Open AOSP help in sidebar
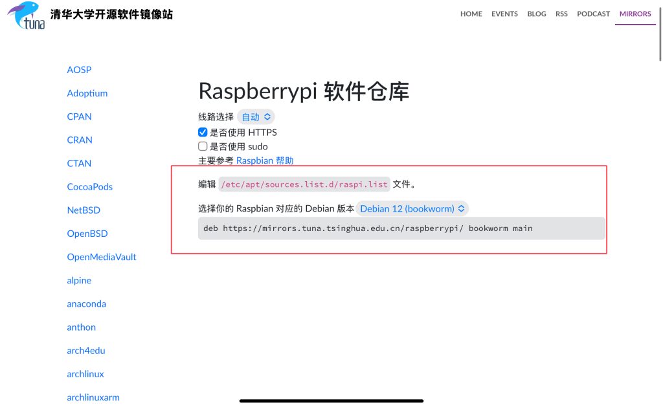Viewport: 663px width, 407px height. (79, 70)
